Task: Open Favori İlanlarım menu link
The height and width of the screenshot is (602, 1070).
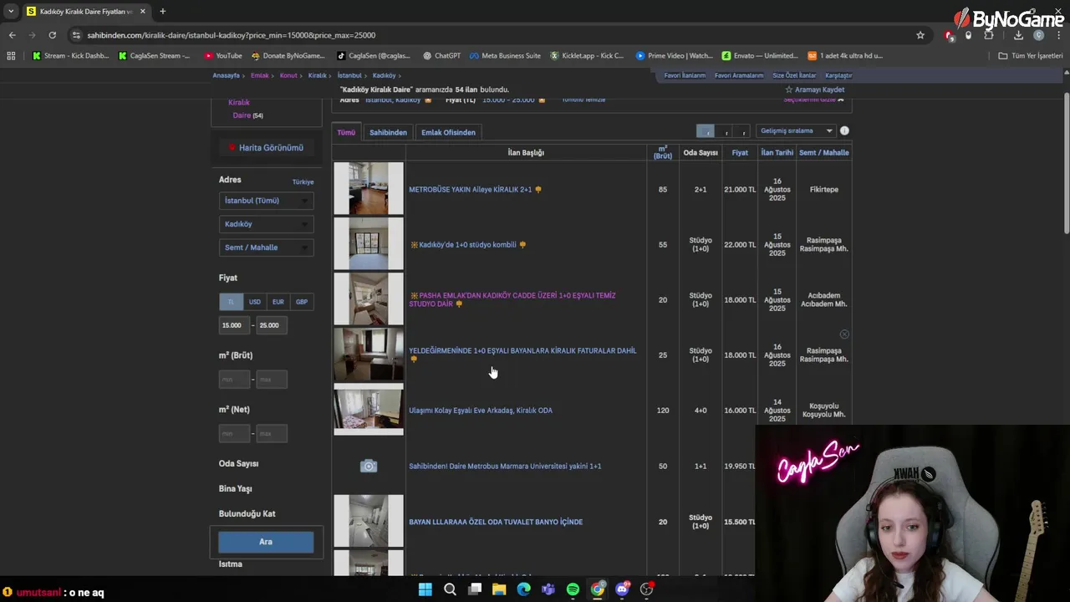Action: click(685, 75)
